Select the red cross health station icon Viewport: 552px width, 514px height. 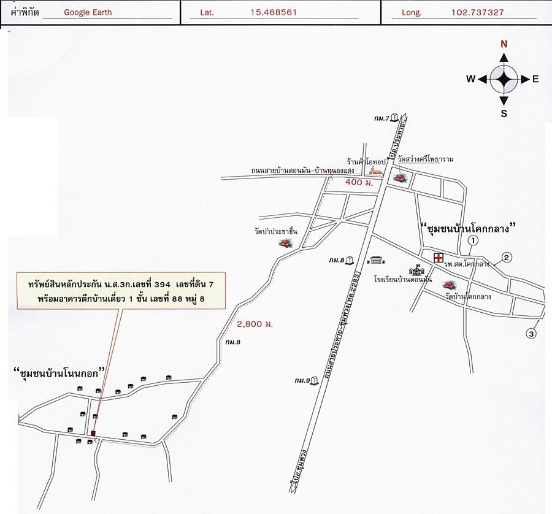439,258
